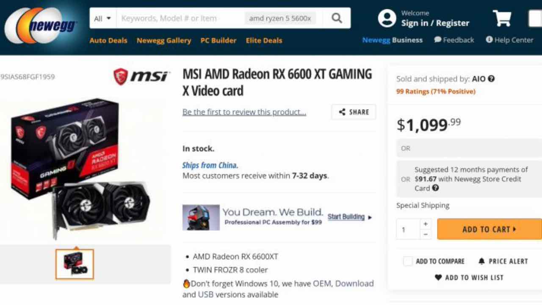
Task: Select the graphics card product thumbnail
Action: (75, 264)
